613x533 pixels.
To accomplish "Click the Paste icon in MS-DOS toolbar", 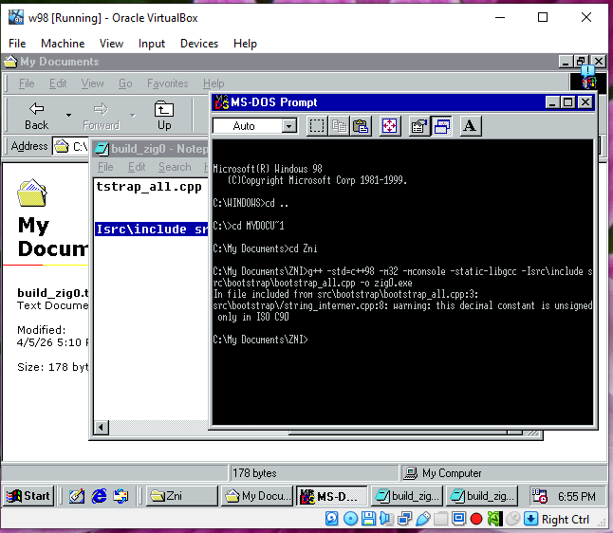I will click(x=362, y=126).
